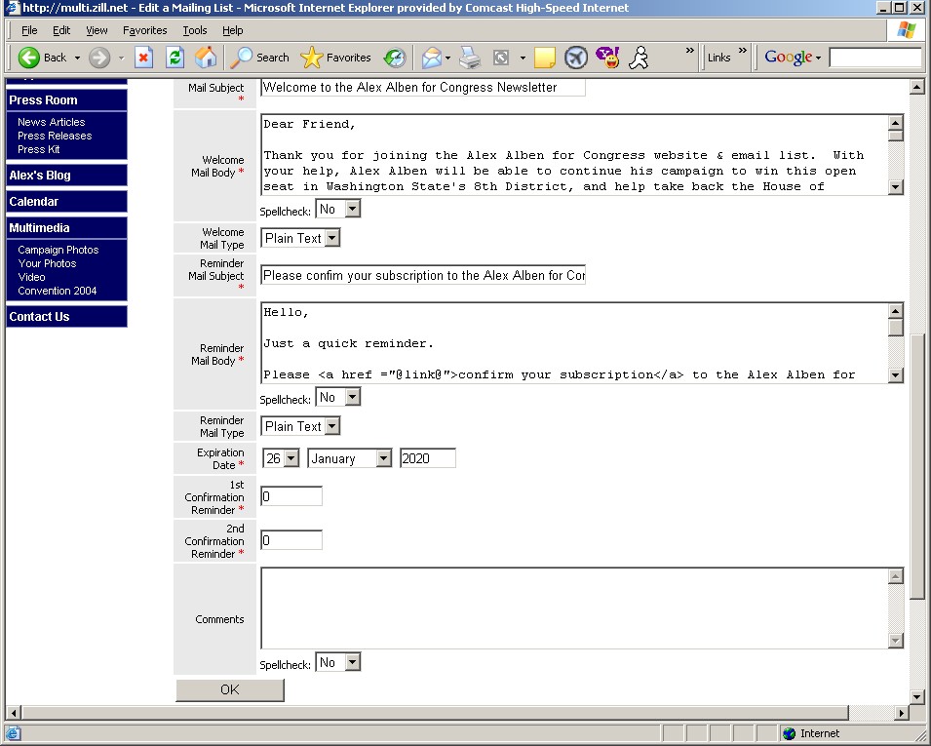931x746 pixels.
Task: Click the Stop loading icon
Action: coord(143,58)
